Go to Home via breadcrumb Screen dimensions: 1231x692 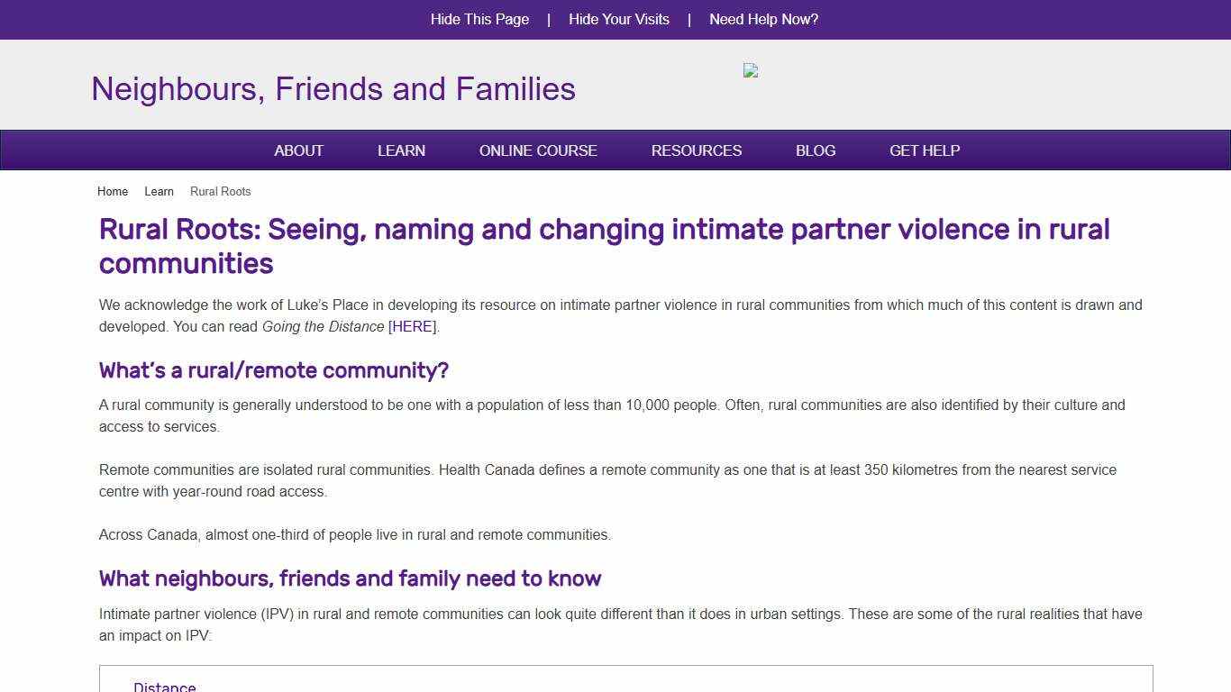[112, 191]
